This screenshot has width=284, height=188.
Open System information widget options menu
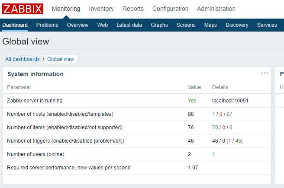tap(265, 73)
